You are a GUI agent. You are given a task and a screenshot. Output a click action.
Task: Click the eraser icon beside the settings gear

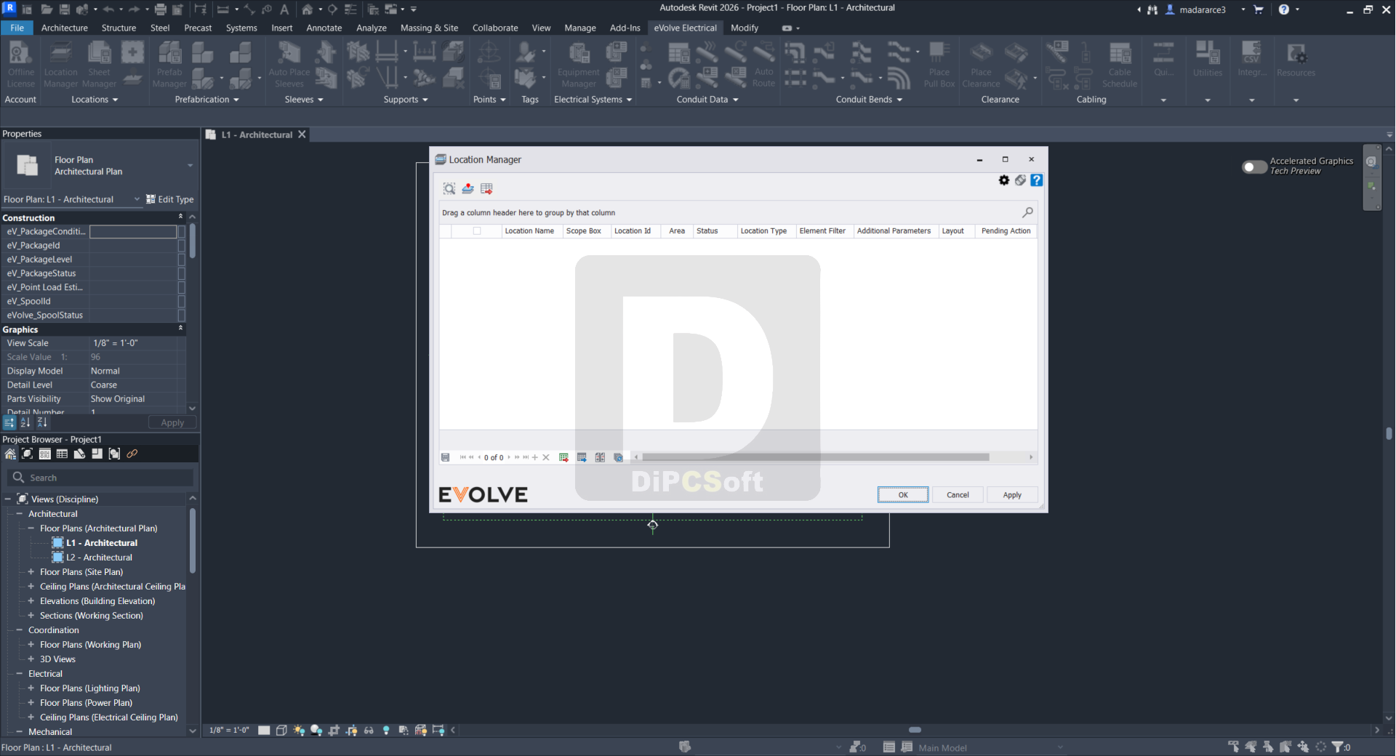click(1020, 180)
